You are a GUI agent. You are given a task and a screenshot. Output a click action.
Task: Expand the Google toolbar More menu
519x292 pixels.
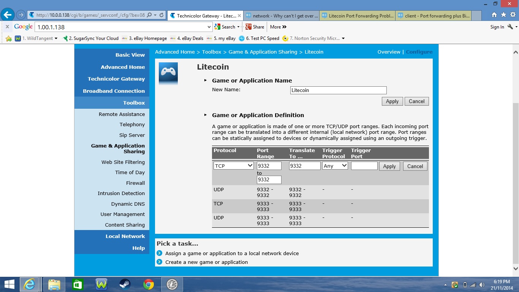278,27
